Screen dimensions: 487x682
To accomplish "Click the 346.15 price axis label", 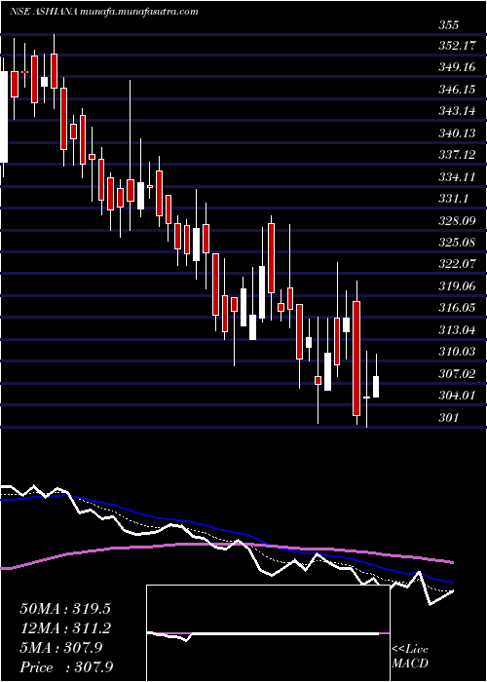I will [457, 90].
